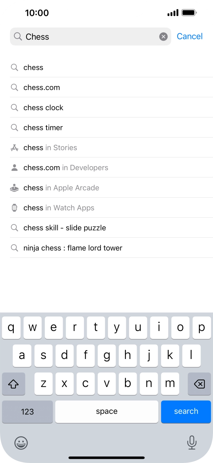Image resolution: width=213 pixels, height=463 pixels.
Task: Tap the Stories icon next to chess
Action: pos(14,148)
